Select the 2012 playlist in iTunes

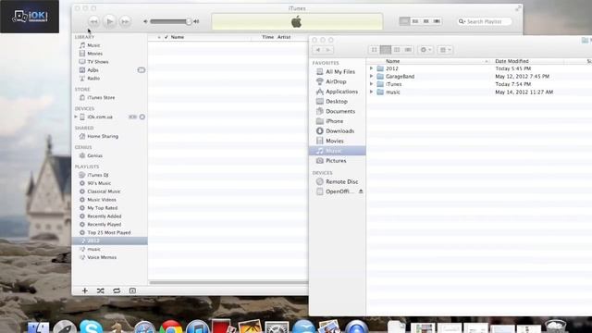coord(109,240)
